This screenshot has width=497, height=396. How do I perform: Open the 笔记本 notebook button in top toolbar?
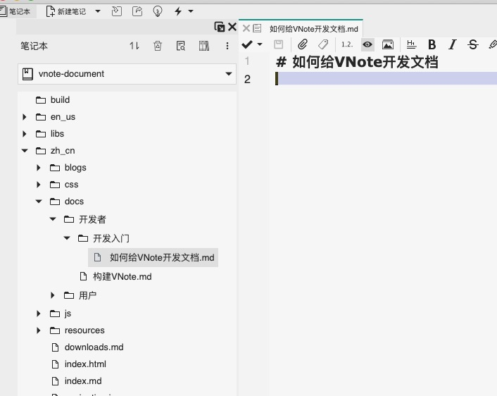point(16,11)
